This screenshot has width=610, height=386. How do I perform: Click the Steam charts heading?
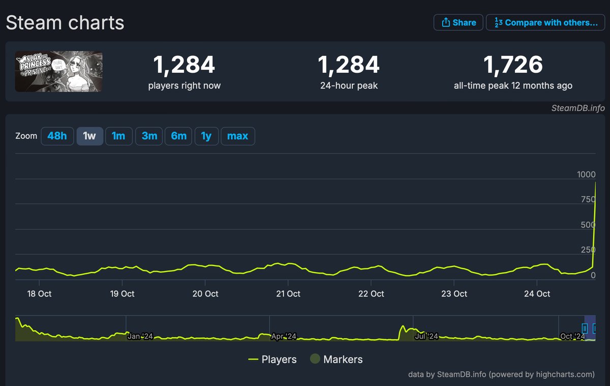pyautogui.click(x=65, y=22)
